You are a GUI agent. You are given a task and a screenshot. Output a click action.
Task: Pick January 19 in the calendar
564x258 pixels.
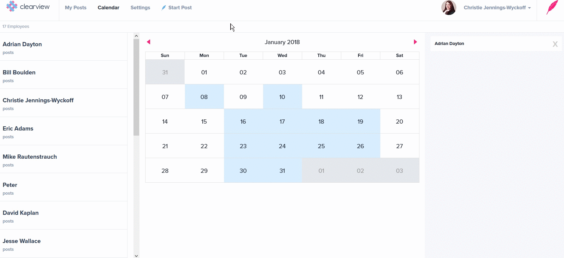click(x=360, y=121)
